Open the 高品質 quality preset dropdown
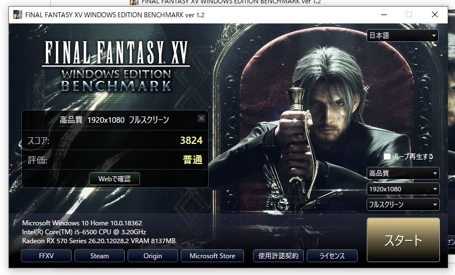 pyautogui.click(x=403, y=173)
